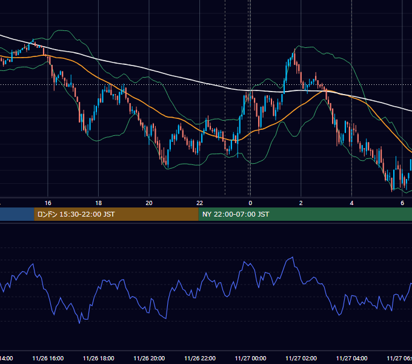Screen dimensions: 412x364
Task: Click the blue session bar before London
Action: (17, 214)
